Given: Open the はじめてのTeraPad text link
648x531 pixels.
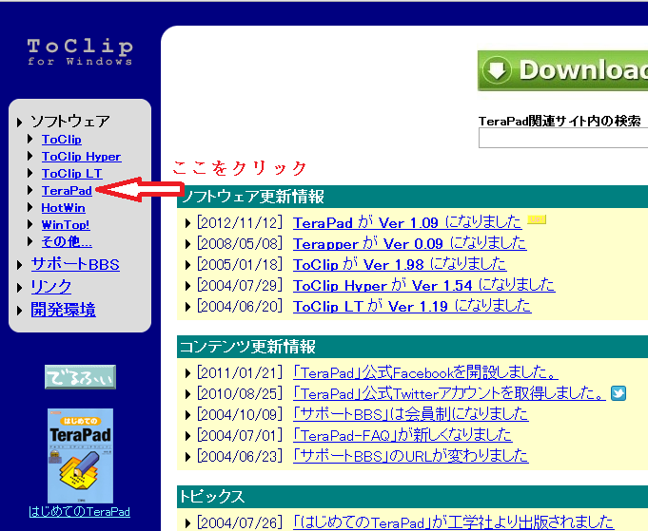Looking at the screenshot, I should tap(79, 512).
